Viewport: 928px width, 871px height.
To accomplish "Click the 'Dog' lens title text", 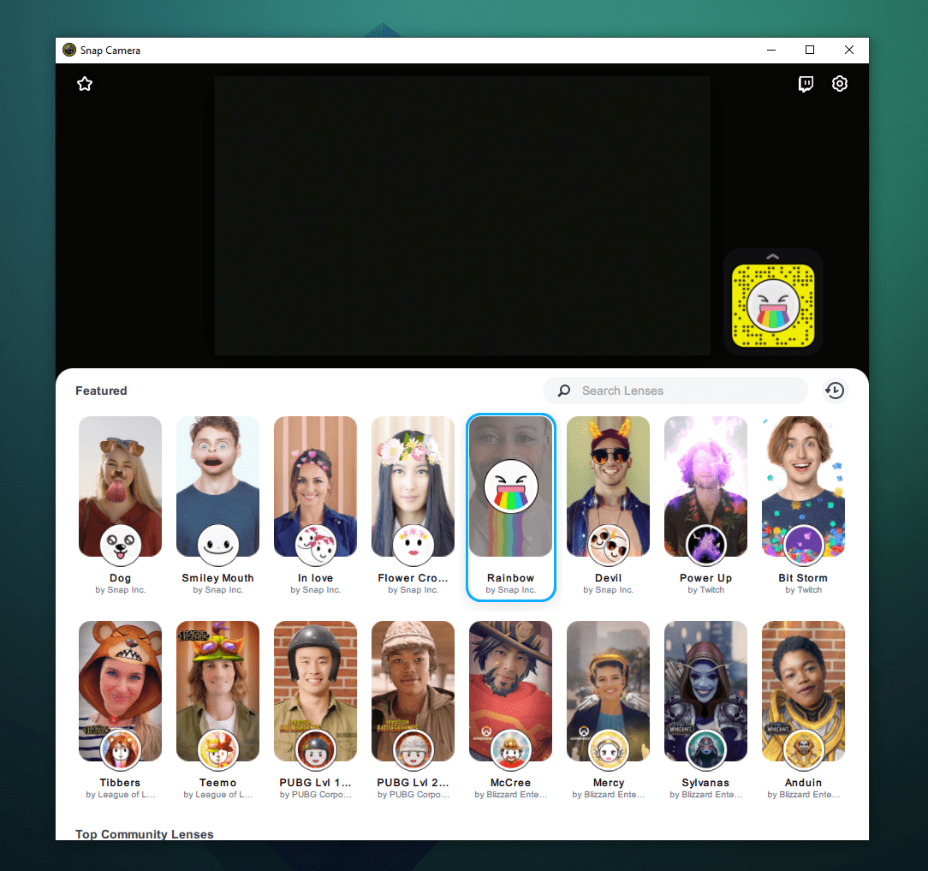I will (120, 578).
